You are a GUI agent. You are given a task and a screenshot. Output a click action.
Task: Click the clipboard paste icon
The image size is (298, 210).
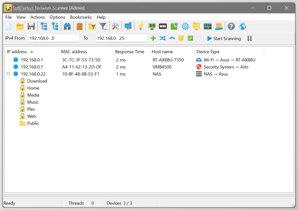pyautogui.click(x=80, y=26)
